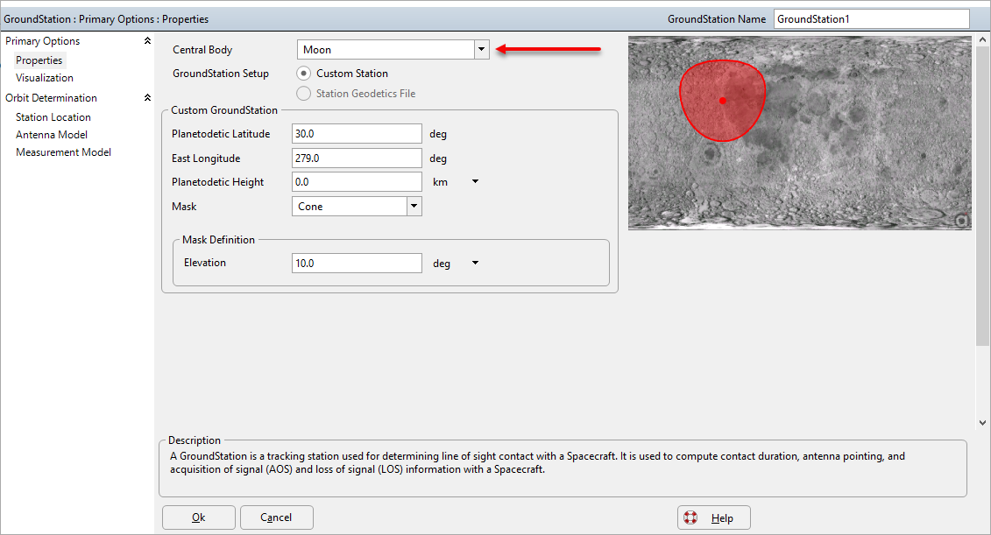Click the magnifier icon on the Moon map
This screenshot has height=535, width=991.
[x=963, y=221]
